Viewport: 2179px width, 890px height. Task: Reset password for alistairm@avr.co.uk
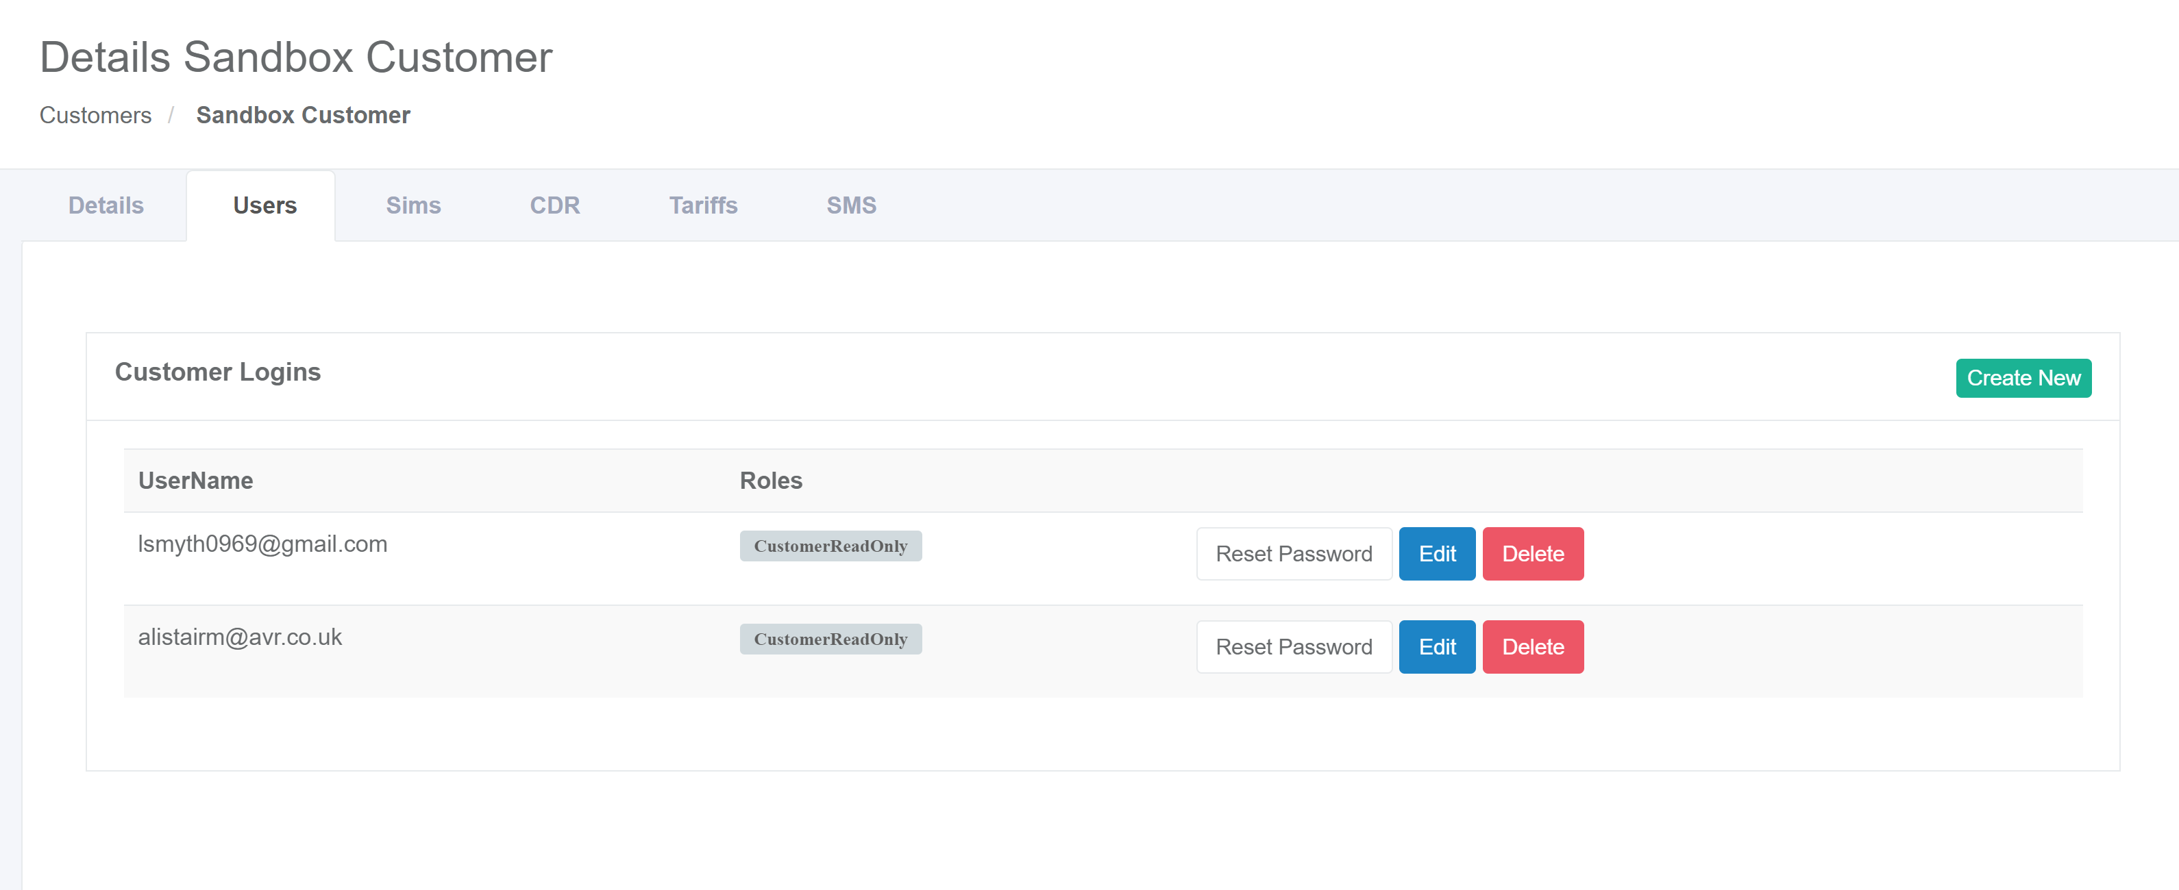pos(1294,646)
